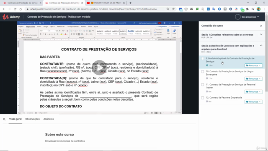
Task: Open lecture 10 Língua Estrangeira
Action: click(229, 73)
